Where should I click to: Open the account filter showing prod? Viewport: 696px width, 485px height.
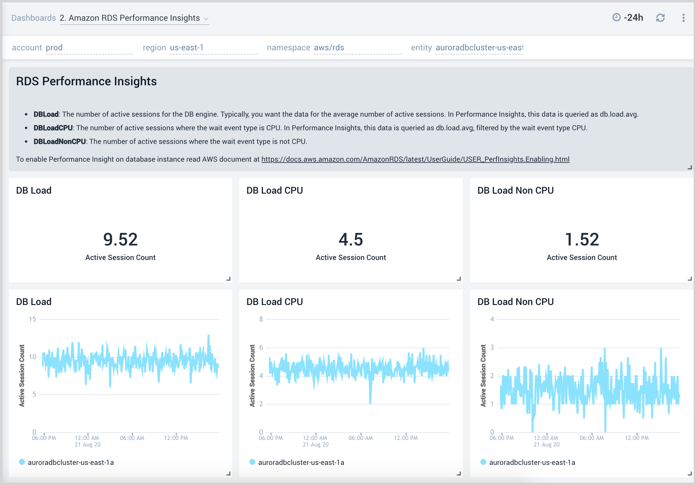pyautogui.click(x=54, y=48)
